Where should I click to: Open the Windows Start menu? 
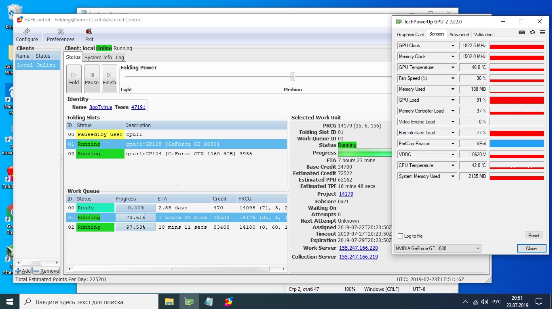coord(10,301)
